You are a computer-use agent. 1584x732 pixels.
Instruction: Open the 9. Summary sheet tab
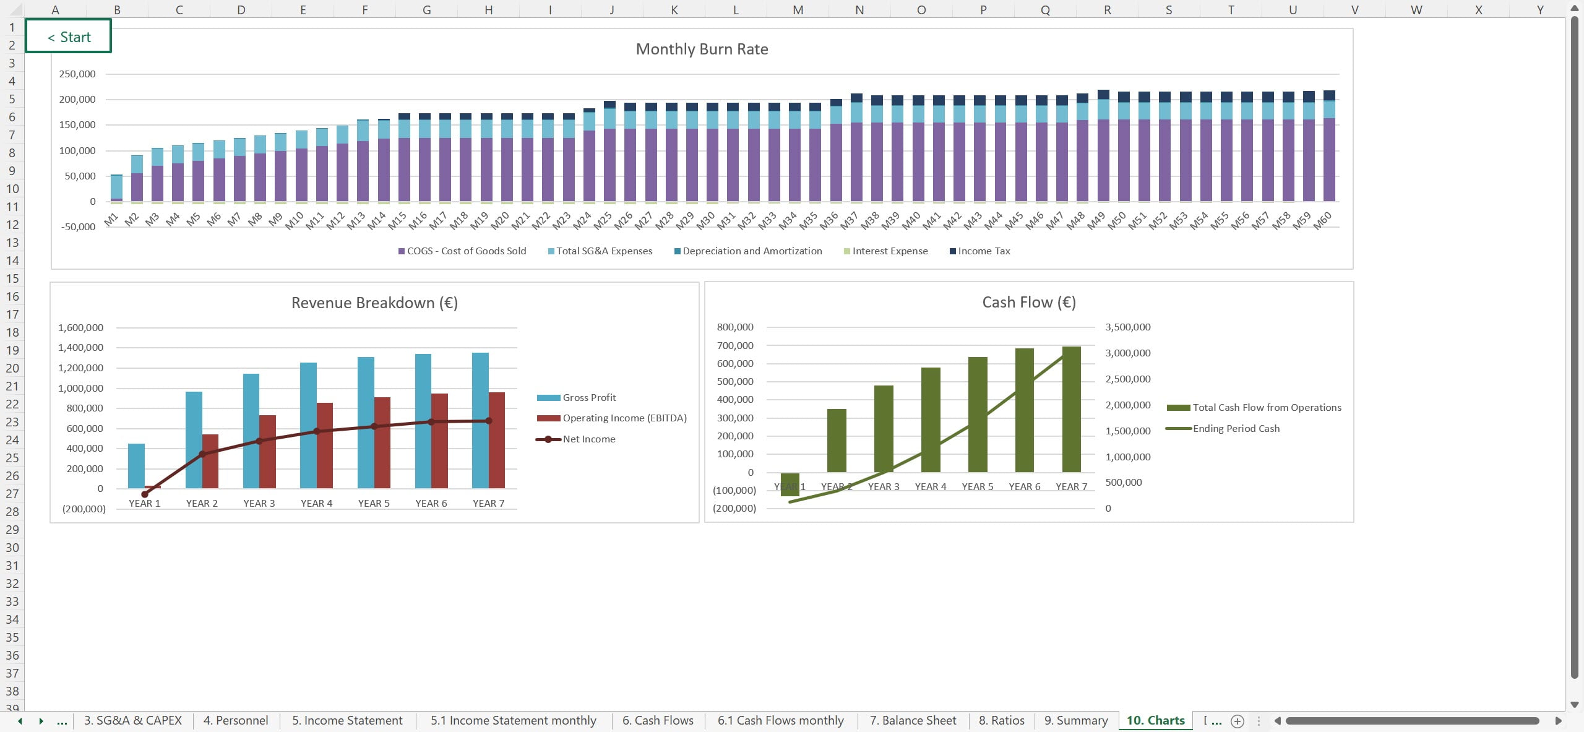(x=1075, y=721)
